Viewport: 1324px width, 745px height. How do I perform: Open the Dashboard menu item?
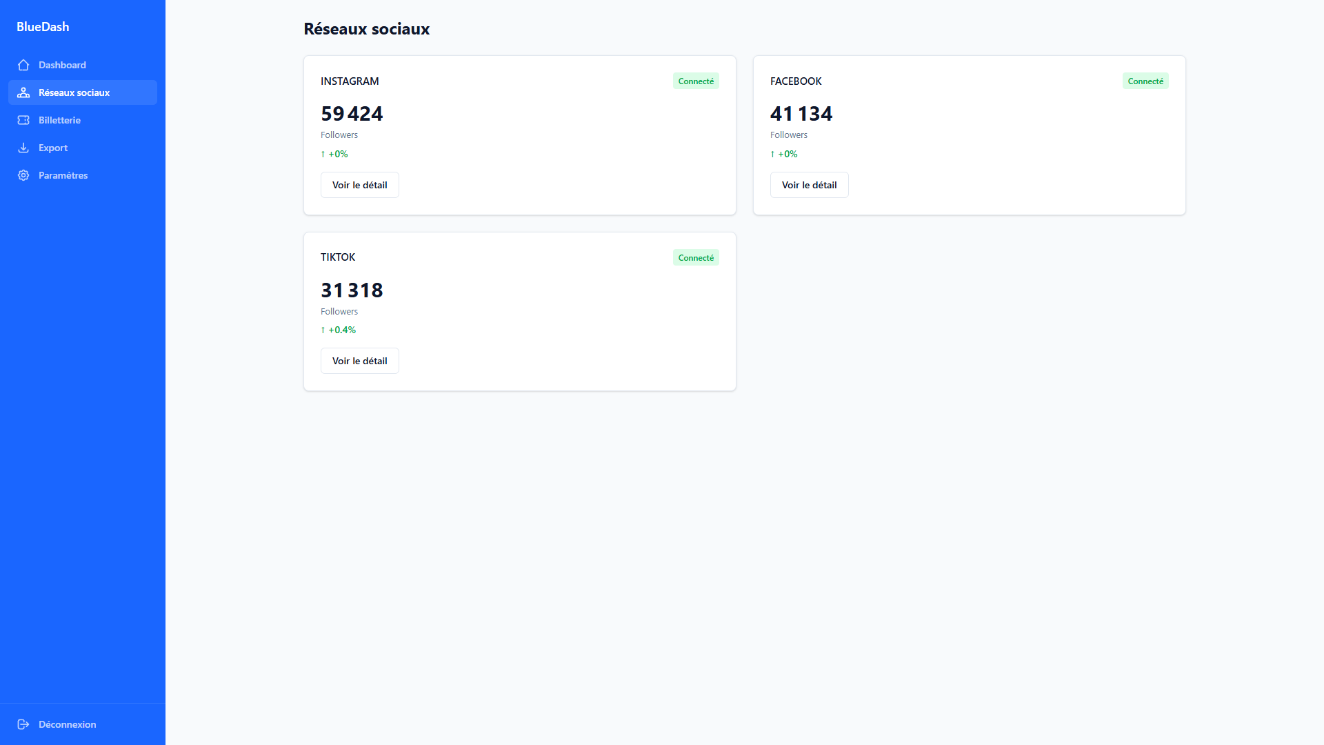[83, 65]
